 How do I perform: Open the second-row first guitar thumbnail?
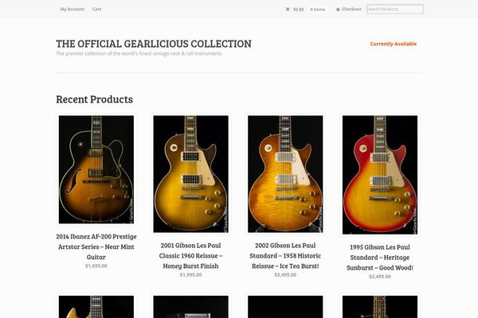pyautogui.click(x=96, y=307)
